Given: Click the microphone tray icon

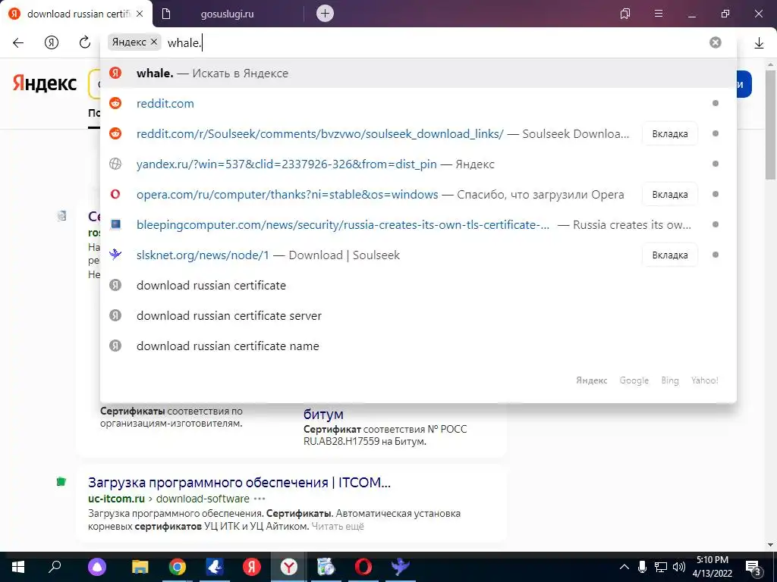Looking at the screenshot, I should (642, 567).
